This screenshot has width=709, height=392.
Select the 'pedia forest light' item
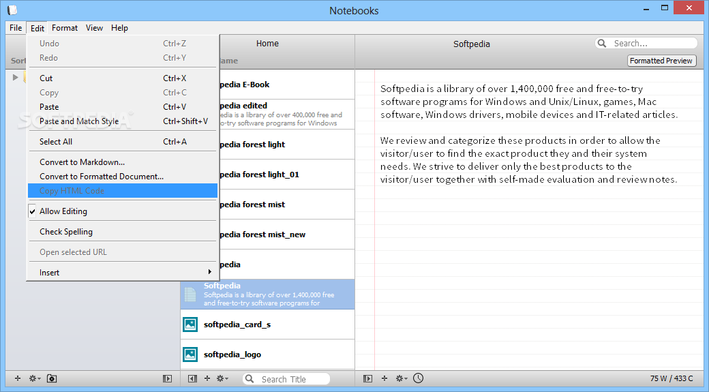coord(287,145)
